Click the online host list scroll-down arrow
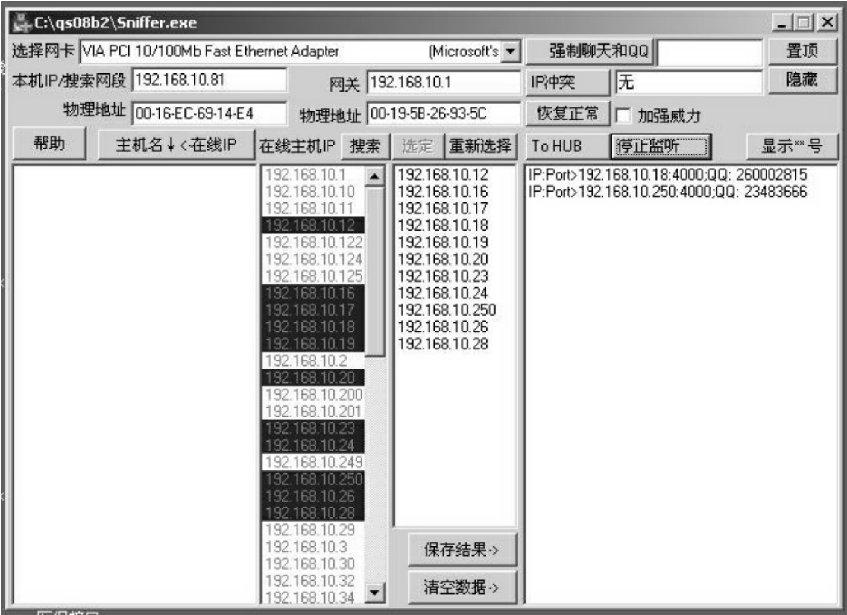 [374, 592]
